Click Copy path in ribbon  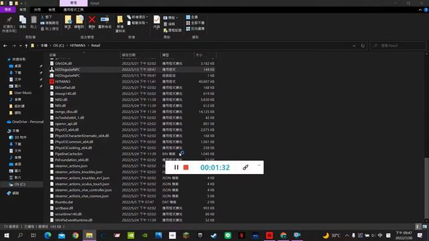click(x=50, y=23)
